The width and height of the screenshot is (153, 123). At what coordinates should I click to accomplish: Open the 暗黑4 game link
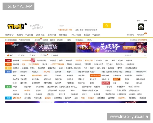[x=15, y=72]
